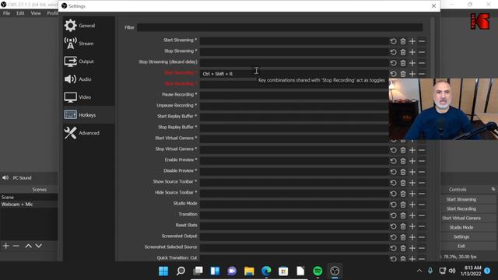Add another Start Recording hotkey binding
Screen dimensions: 498x280
(x=412, y=74)
